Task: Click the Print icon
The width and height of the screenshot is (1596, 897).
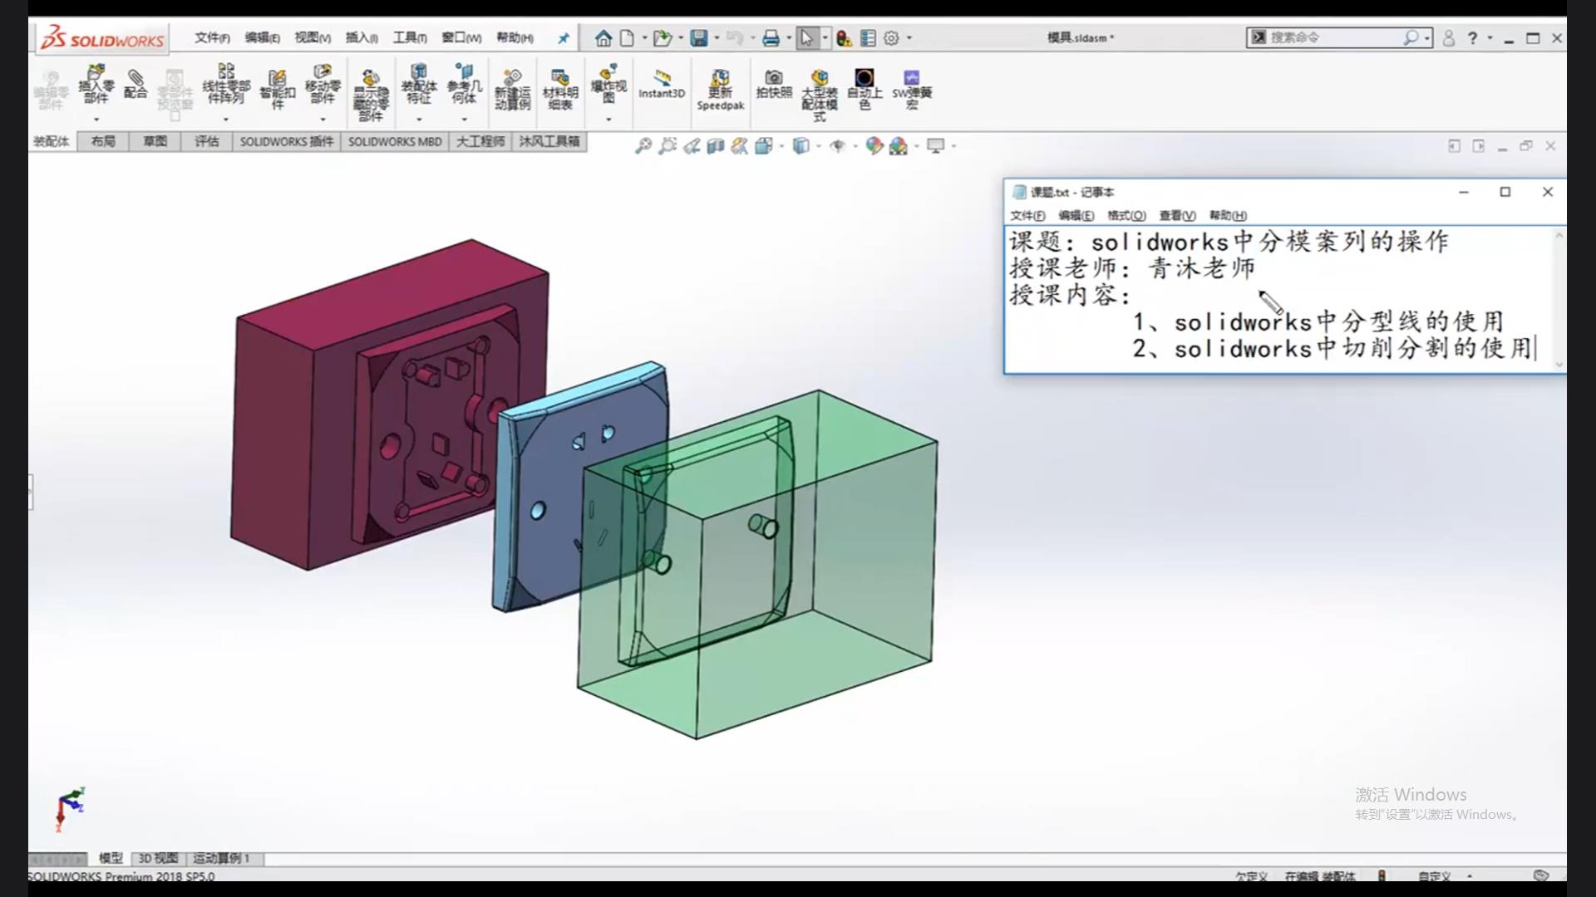Action: [771, 37]
